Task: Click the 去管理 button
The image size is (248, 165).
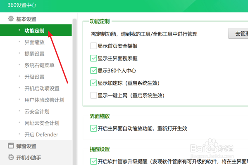Action: click(x=238, y=33)
